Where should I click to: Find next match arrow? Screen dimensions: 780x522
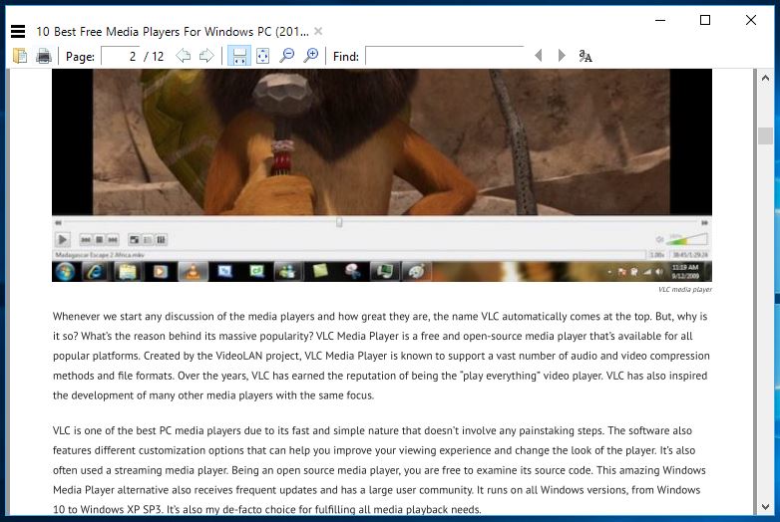click(x=562, y=56)
